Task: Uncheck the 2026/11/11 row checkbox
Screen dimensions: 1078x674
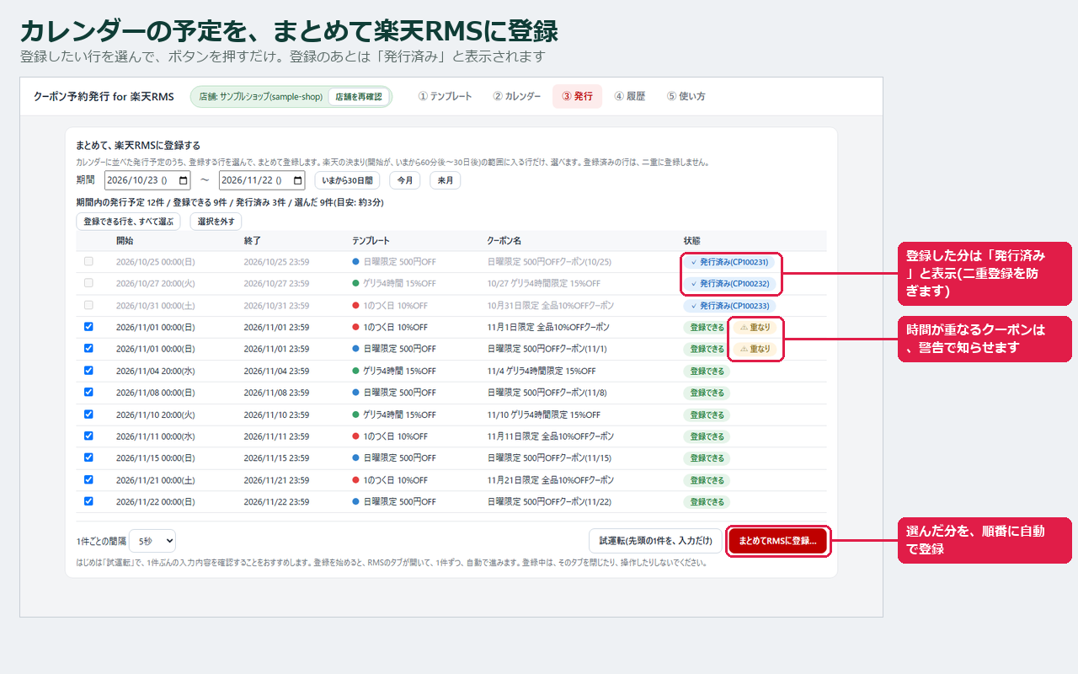Action: point(88,436)
